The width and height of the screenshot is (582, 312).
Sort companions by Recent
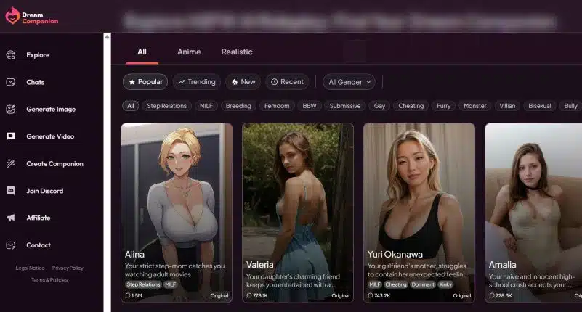pos(286,82)
